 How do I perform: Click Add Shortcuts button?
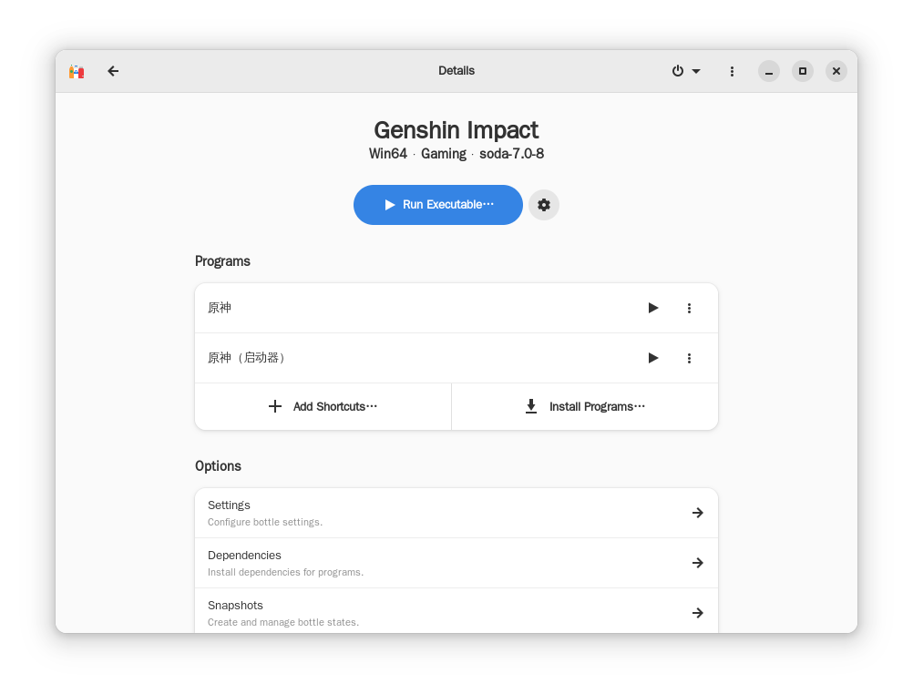tap(323, 406)
